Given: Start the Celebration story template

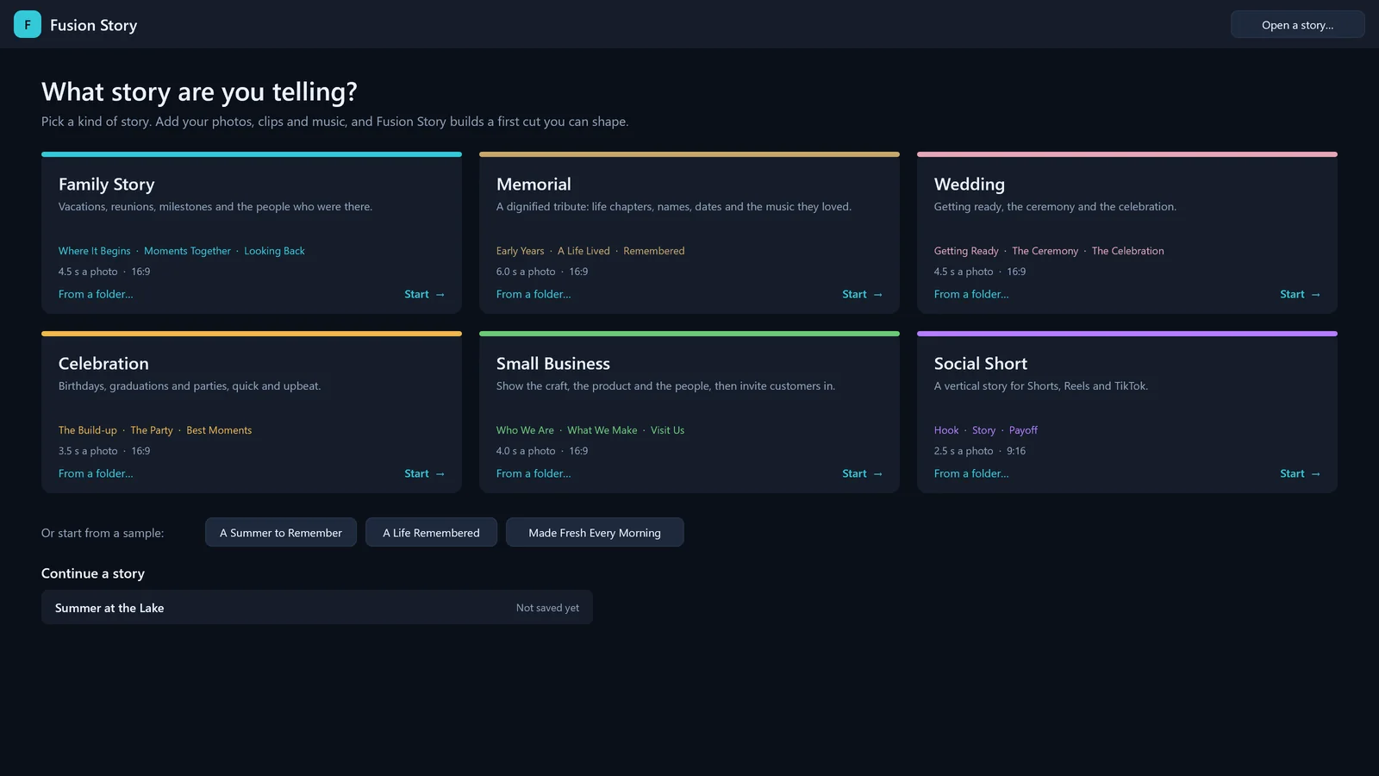Looking at the screenshot, I should click(x=424, y=474).
